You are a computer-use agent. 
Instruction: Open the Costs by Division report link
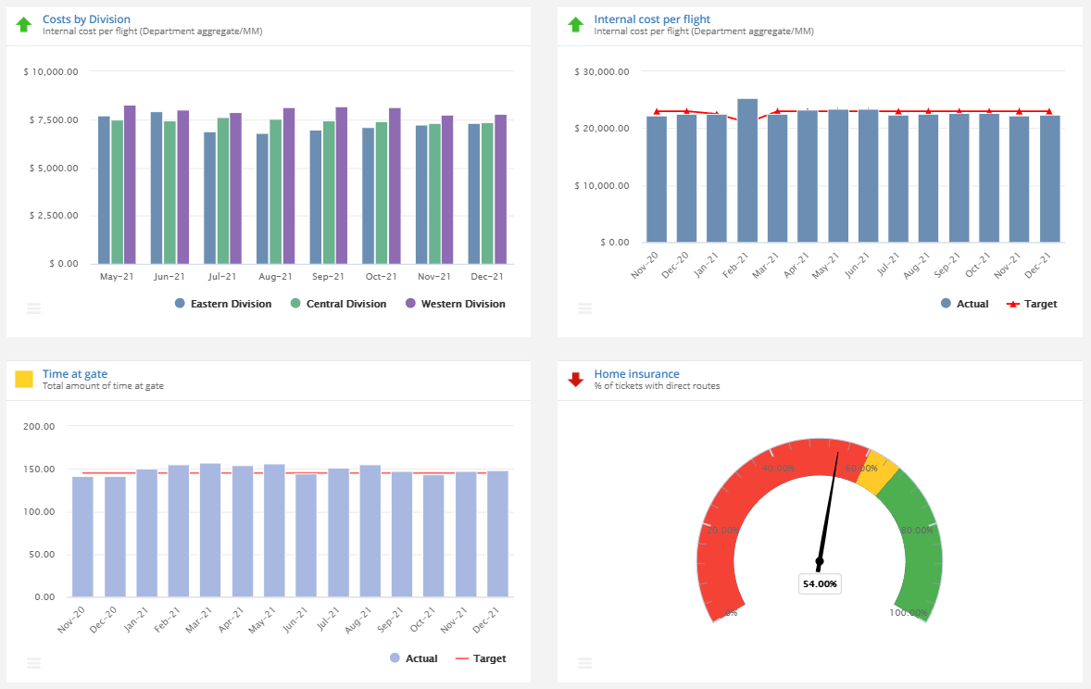pyautogui.click(x=86, y=19)
